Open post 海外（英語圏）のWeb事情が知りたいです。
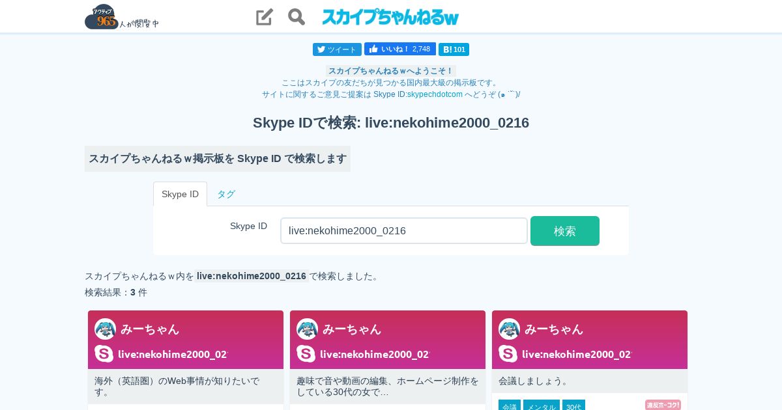Image resolution: width=782 pixels, height=410 pixels. tap(186, 387)
